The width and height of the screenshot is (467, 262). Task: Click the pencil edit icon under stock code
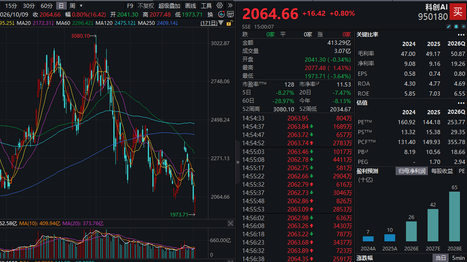pos(449,26)
